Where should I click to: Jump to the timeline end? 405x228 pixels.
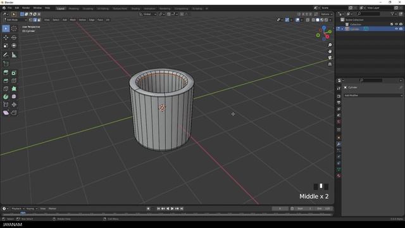pyautogui.click(x=182, y=208)
